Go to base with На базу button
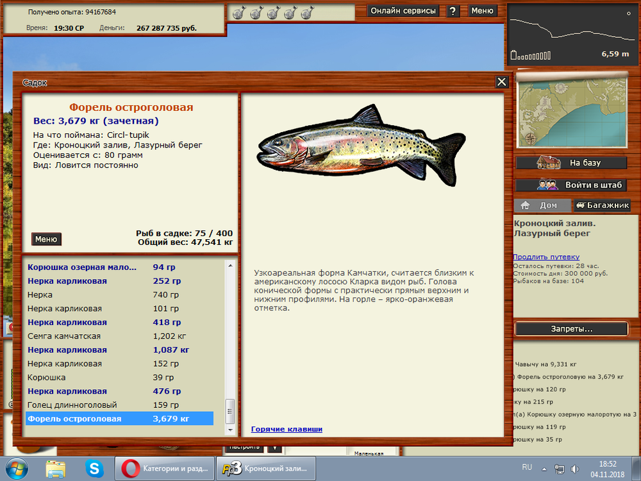 572,163
